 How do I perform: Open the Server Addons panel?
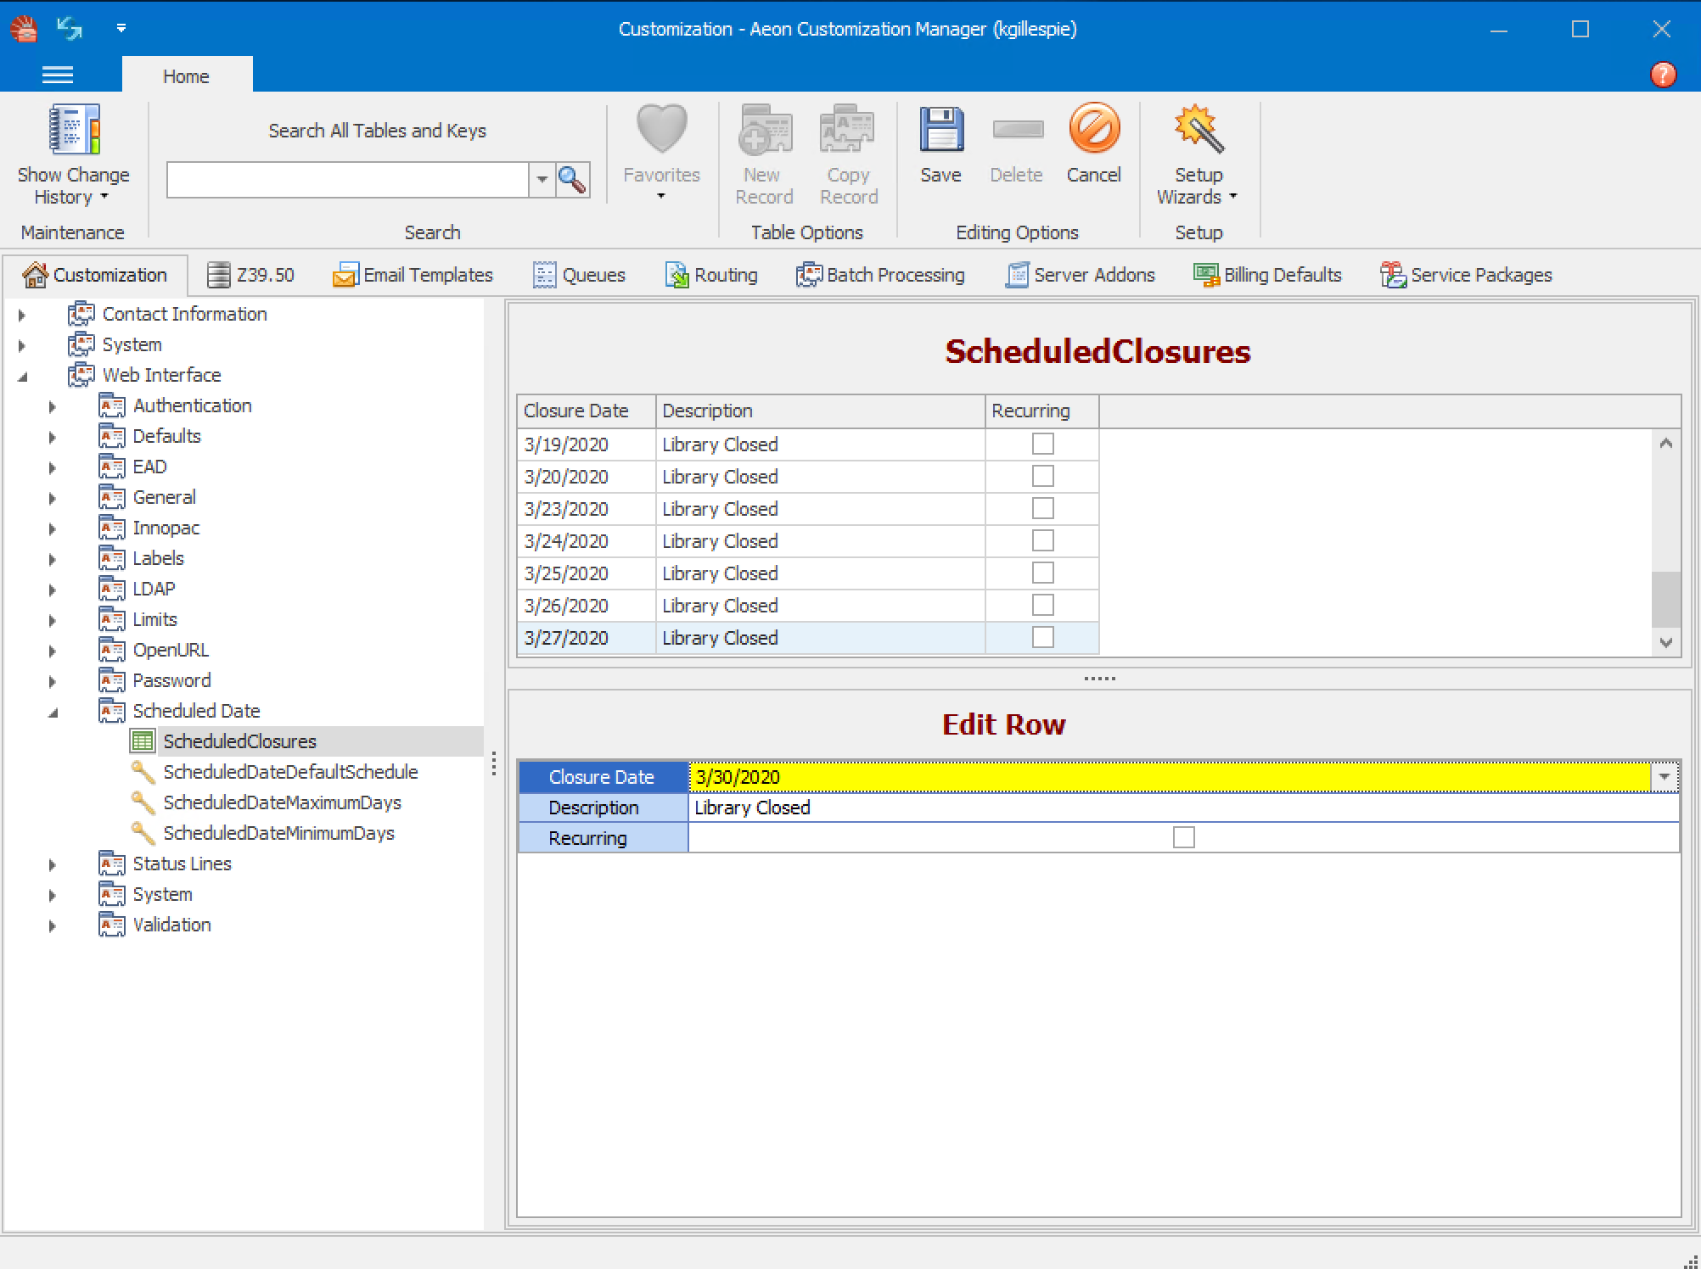[1080, 274]
